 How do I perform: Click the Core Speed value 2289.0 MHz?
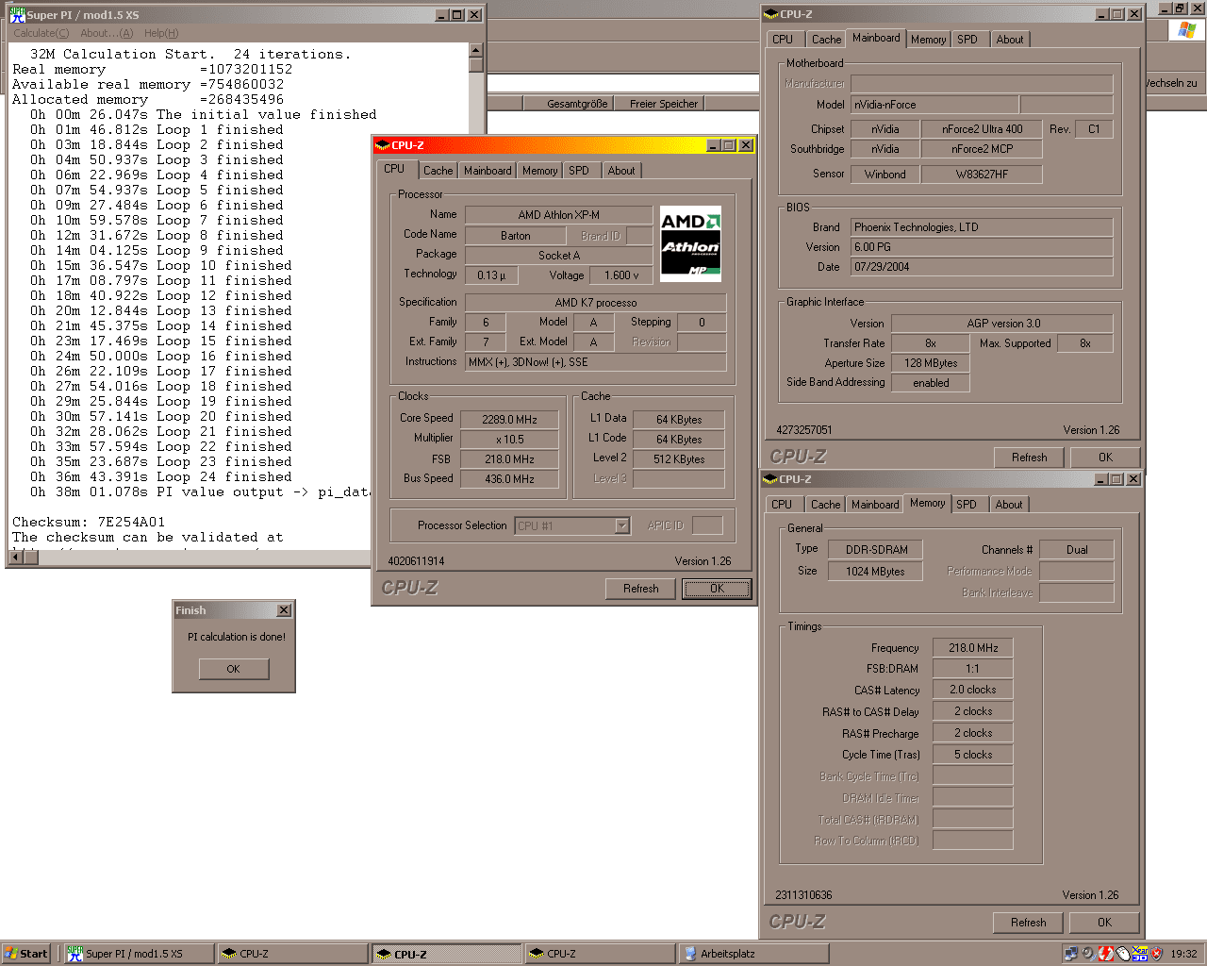[x=510, y=420]
